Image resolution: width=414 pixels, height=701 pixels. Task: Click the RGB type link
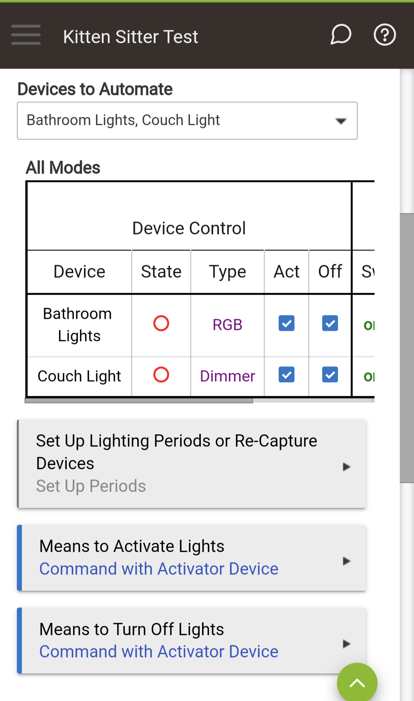[x=227, y=325]
